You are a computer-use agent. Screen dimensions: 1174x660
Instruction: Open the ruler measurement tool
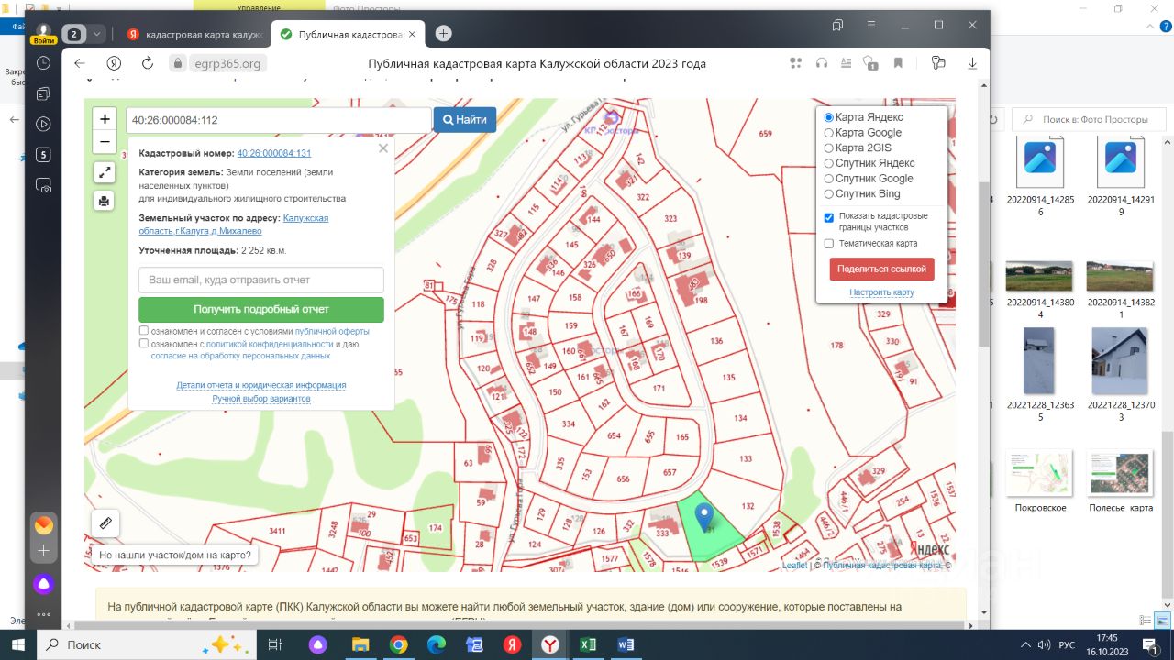(x=105, y=523)
